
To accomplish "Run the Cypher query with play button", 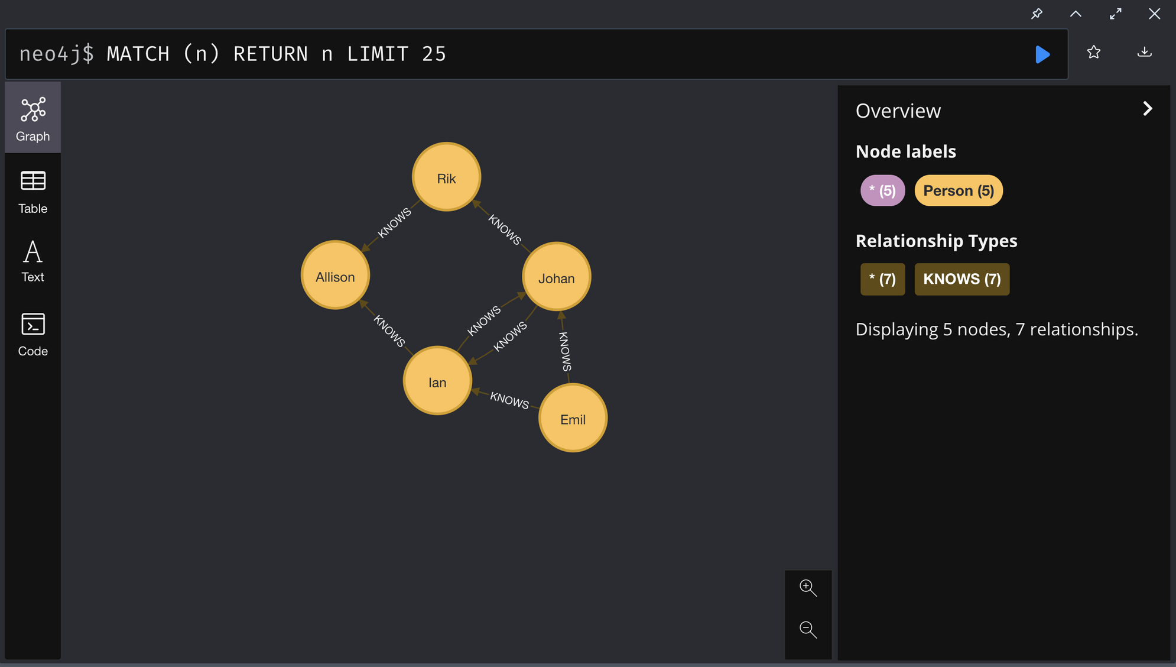I will (x=1042, y=54).
